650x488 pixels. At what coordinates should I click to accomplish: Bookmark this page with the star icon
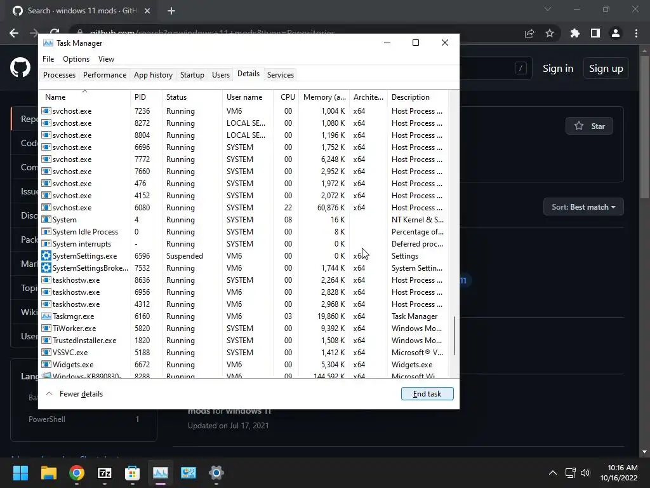550,33
